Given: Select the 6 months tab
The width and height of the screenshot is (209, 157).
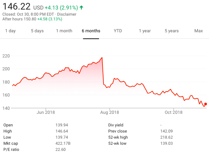Looking at the screenshot, I should pos(91,31).
